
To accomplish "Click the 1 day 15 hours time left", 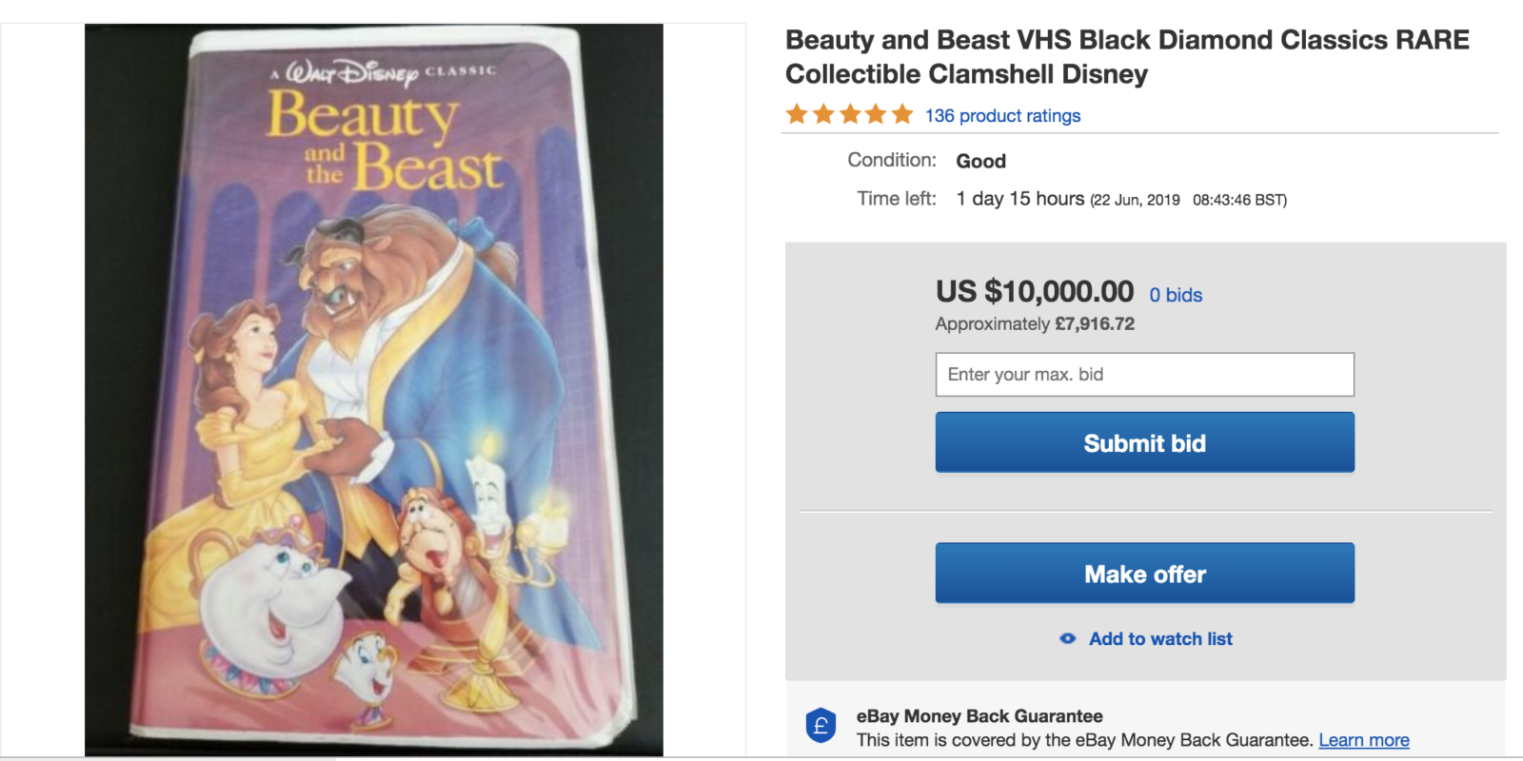I will (x=1020, y=199).
